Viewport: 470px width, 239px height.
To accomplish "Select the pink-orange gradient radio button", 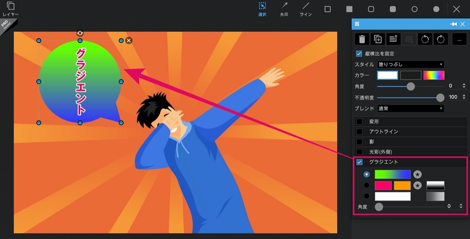I will (x=367, y=185).
